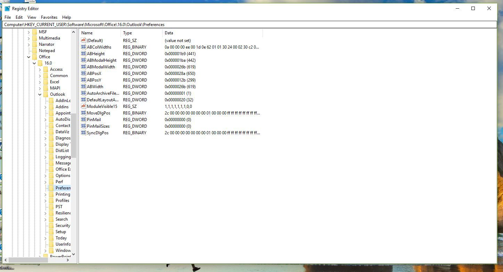
Task: Open the Edit menu
Action: pos(19,17)
